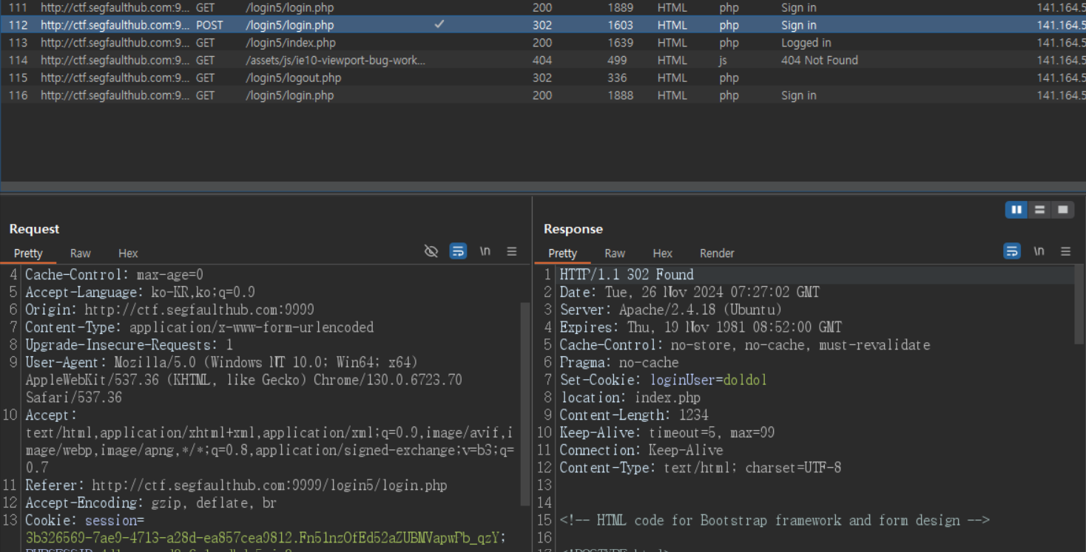Click the Cookie: session= request line

84,520
